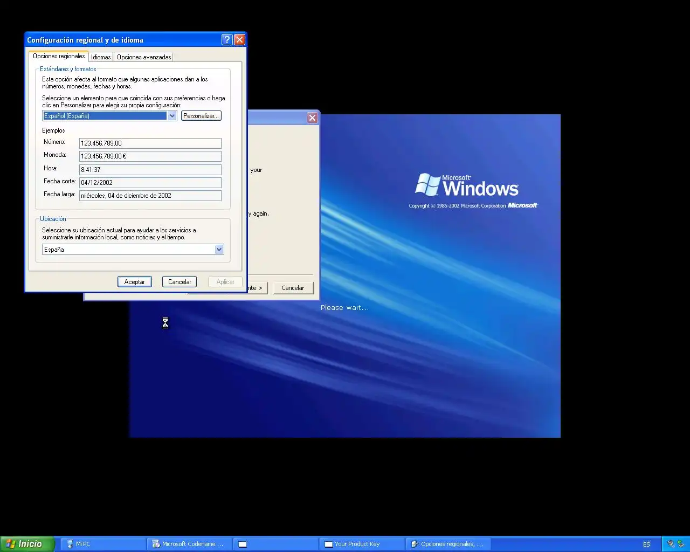Click the Personalizar... button
The image size is (690, 552).
201,116
